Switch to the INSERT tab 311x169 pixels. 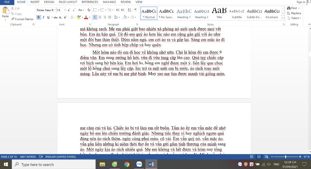35,2
